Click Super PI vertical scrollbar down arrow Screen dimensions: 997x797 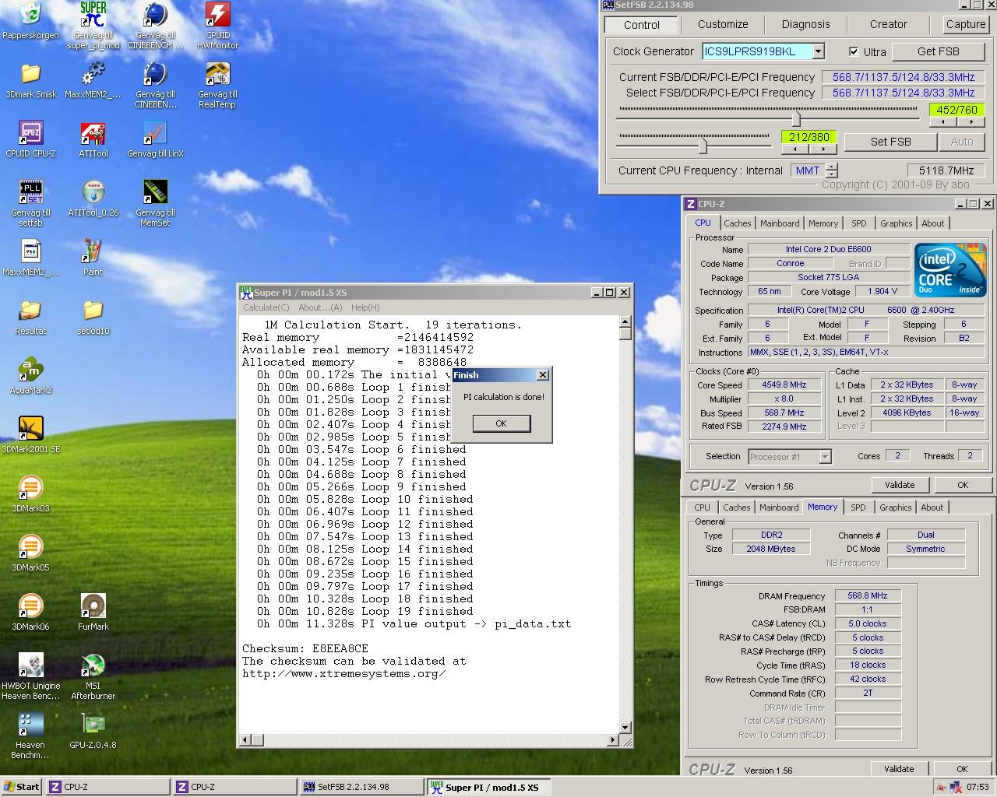625,727
